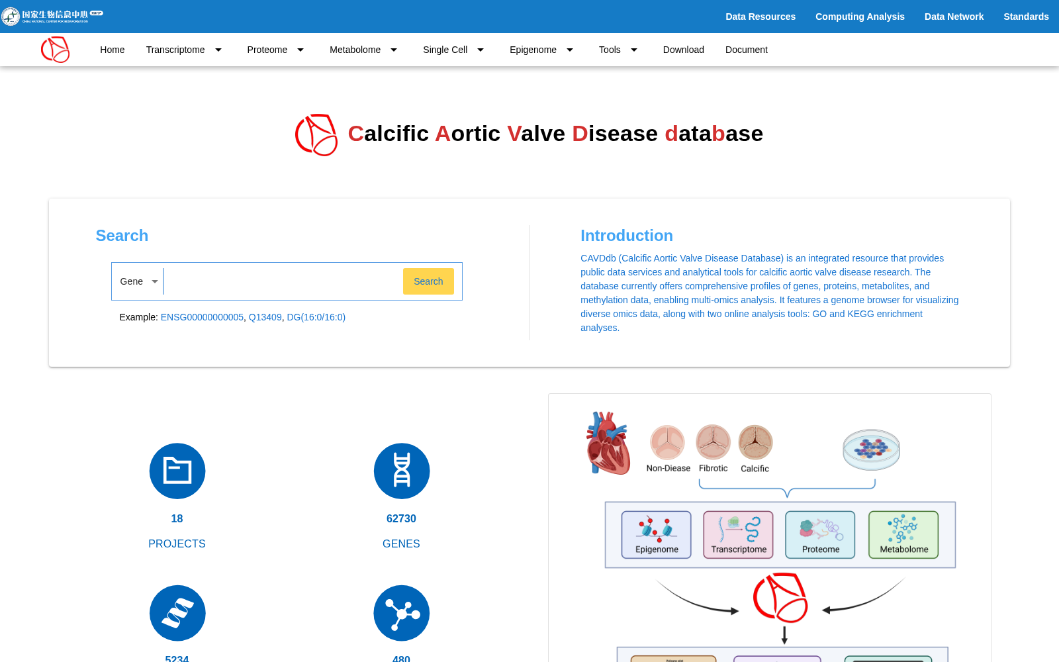Open the Gene search type dropdown
Screen dimensions: 1059x662
point(138,281)
